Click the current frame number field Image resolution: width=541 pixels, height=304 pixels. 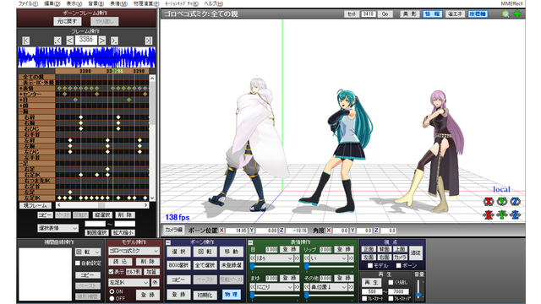point(86,40)
